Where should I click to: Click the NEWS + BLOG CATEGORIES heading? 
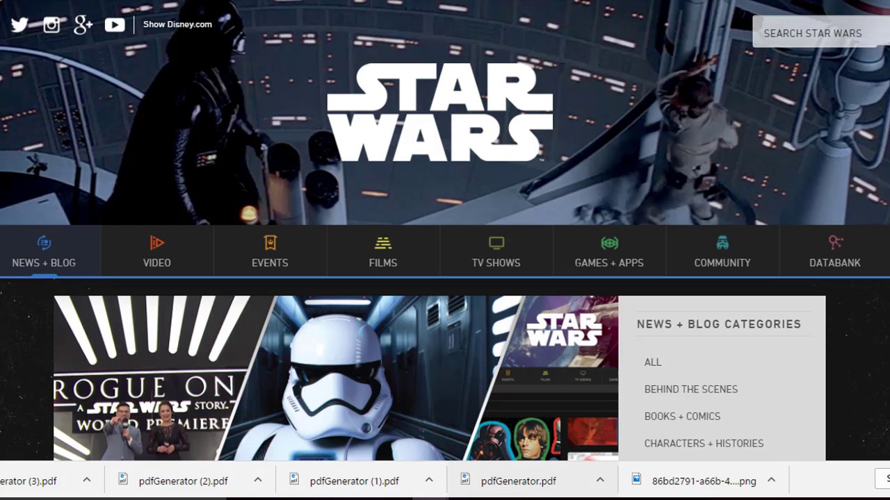(719, 324)
